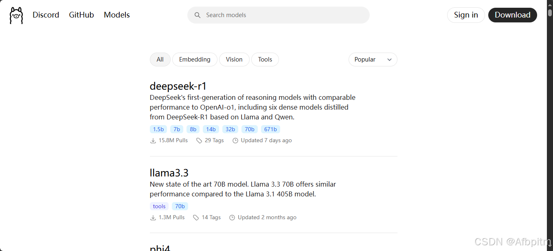Click the Ollama llama logo
The width and height of the screenshot is (553, 251).
16,15
